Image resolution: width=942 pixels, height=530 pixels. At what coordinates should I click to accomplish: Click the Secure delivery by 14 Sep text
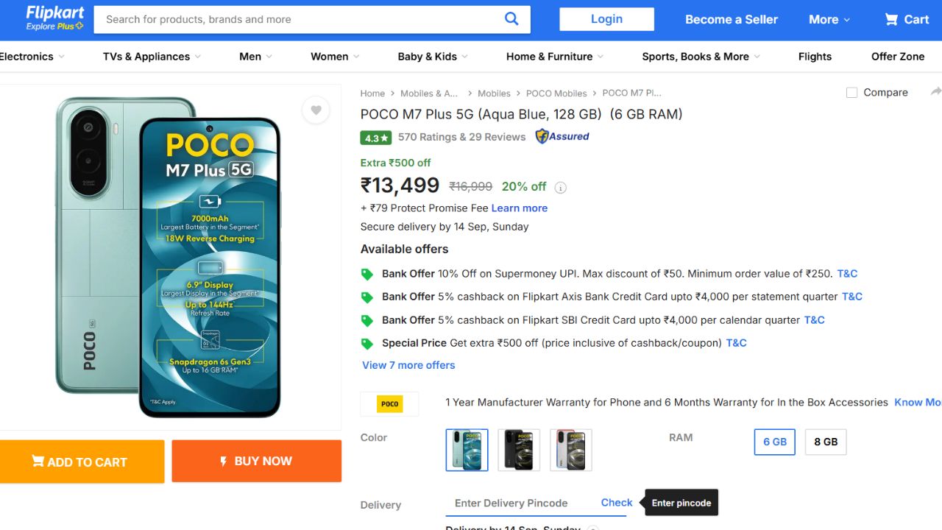pos(445,227)
